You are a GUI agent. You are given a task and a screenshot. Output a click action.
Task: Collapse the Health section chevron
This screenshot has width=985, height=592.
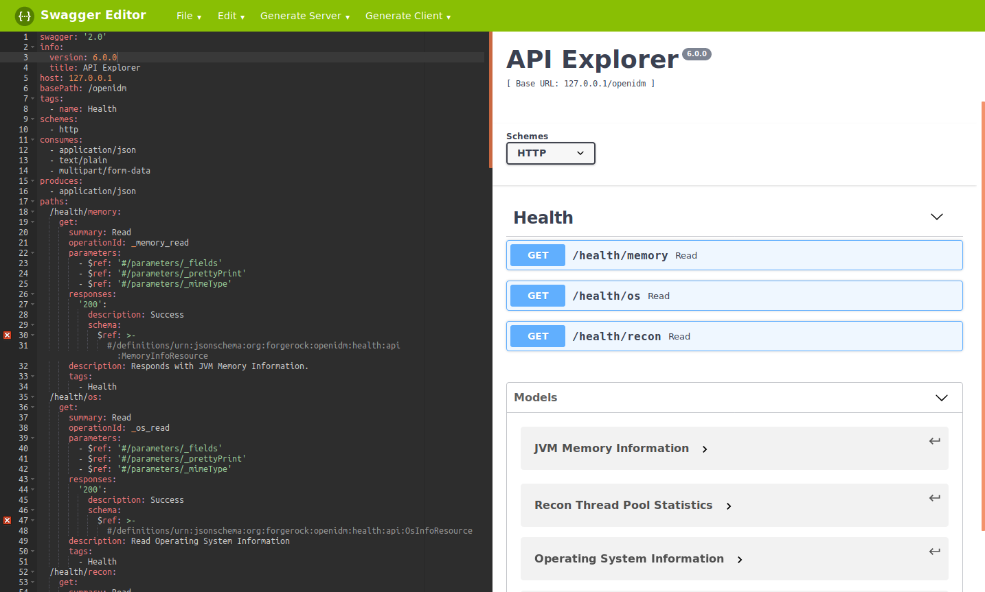[936, 216]
